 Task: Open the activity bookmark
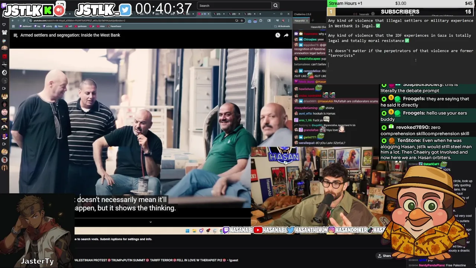pyautogui.click(x=48, y=26)
